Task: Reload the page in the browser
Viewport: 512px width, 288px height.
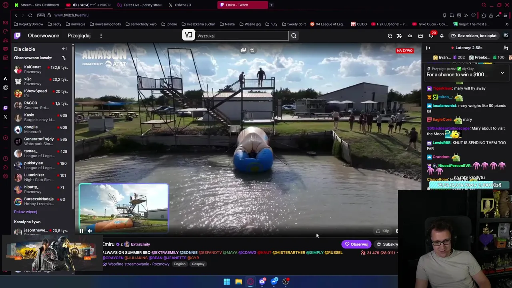Action: [x=30, y=15]
